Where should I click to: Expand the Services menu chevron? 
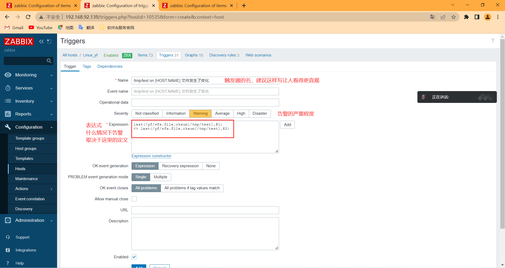[52, 88]
